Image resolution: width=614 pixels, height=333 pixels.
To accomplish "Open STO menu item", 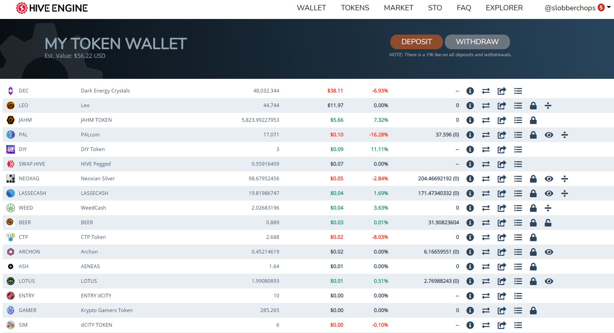I will [x=435, y=8].
